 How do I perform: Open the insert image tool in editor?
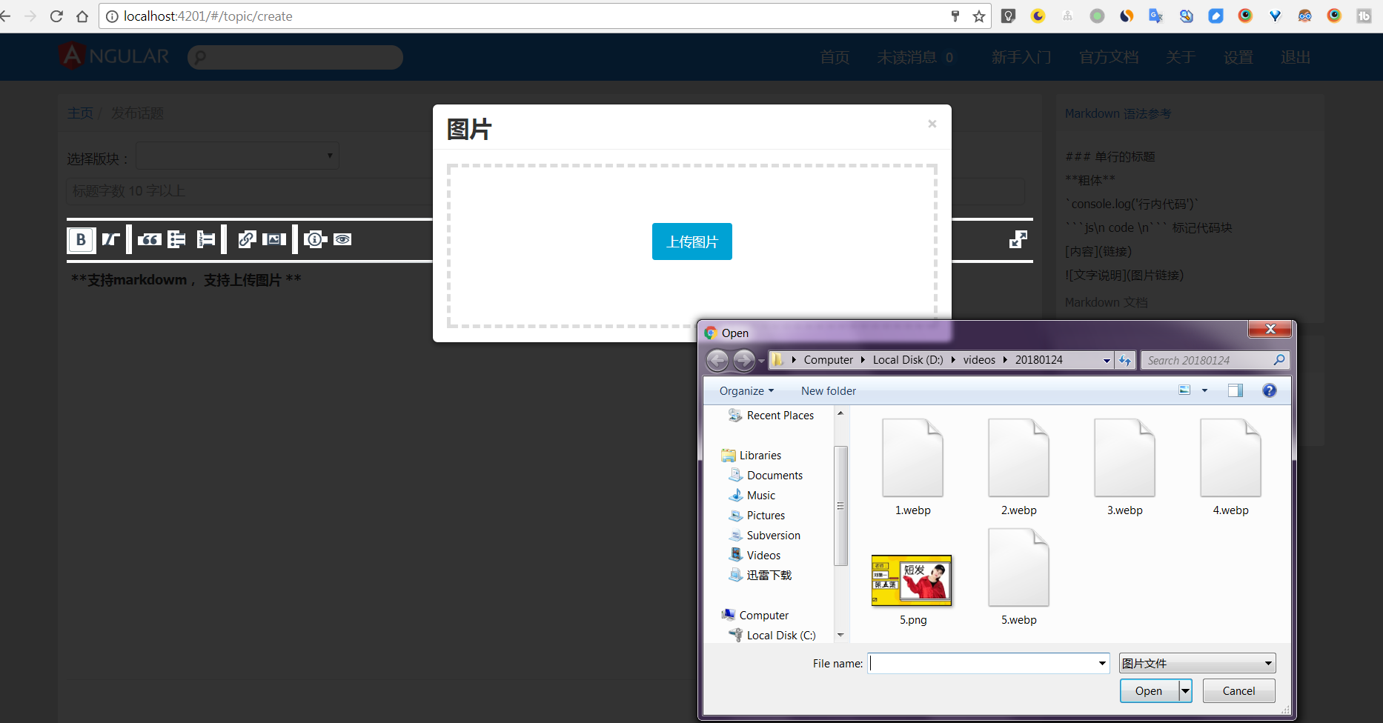[274, 239]
